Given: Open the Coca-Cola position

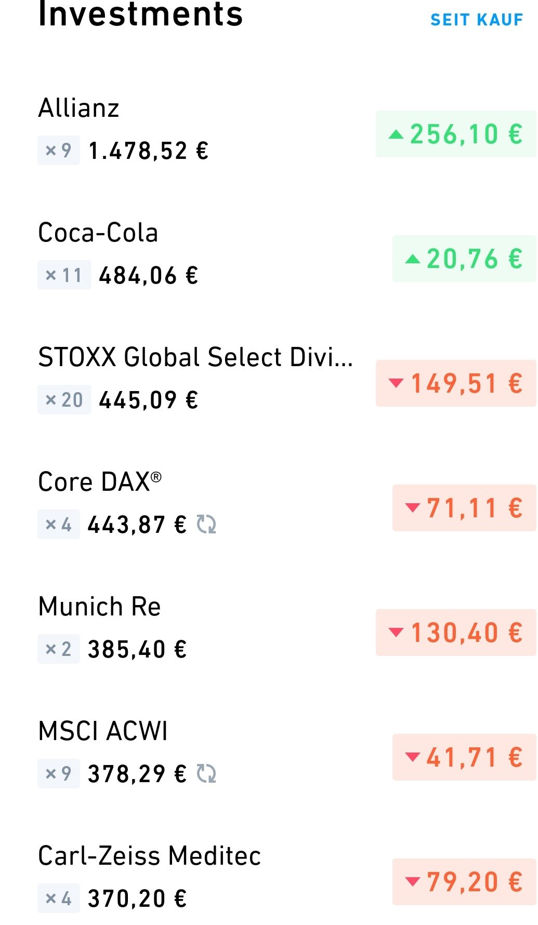Looking at the screenshot, I should coord(98,233).
